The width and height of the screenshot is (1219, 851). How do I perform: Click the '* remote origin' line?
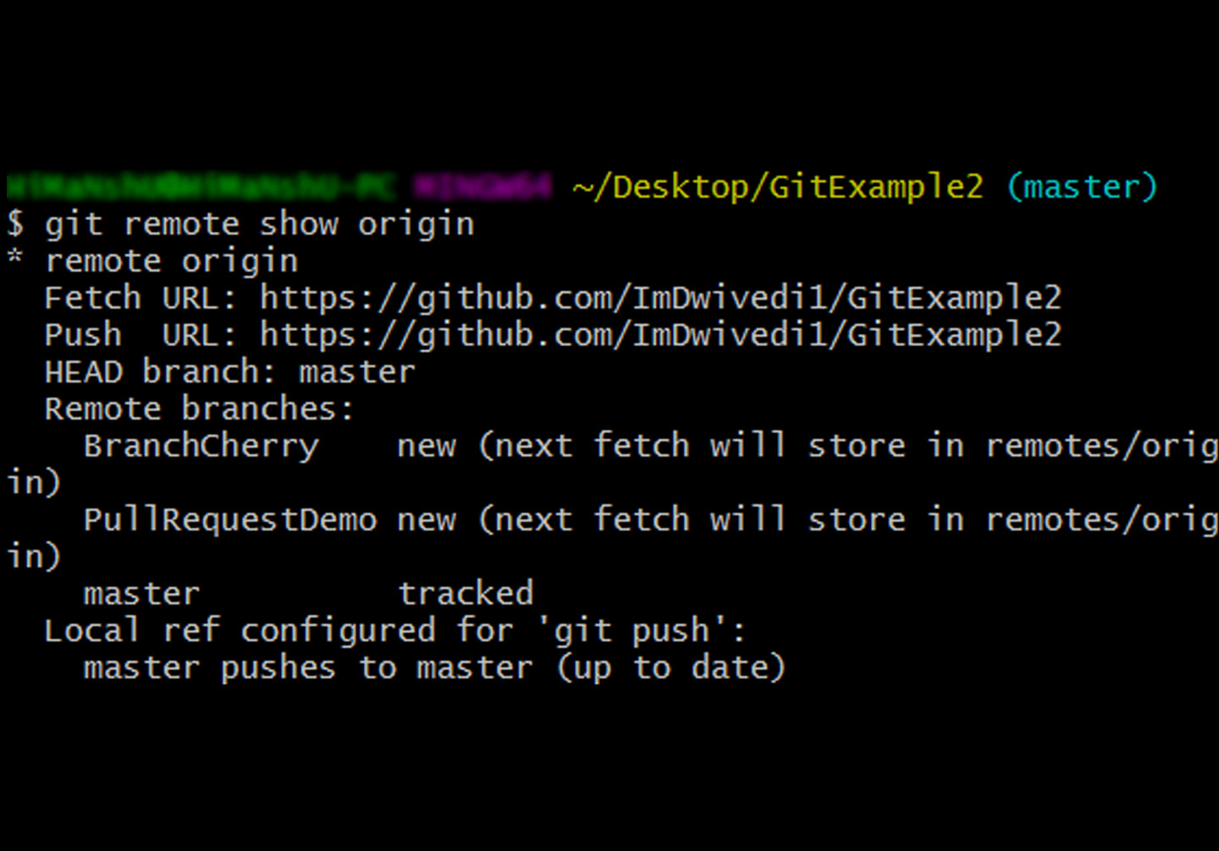(x=152, y=261)
